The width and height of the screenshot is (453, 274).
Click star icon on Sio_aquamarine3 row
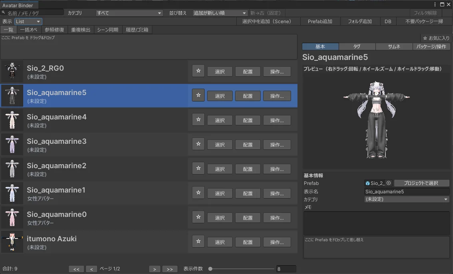tap(198, 144)
